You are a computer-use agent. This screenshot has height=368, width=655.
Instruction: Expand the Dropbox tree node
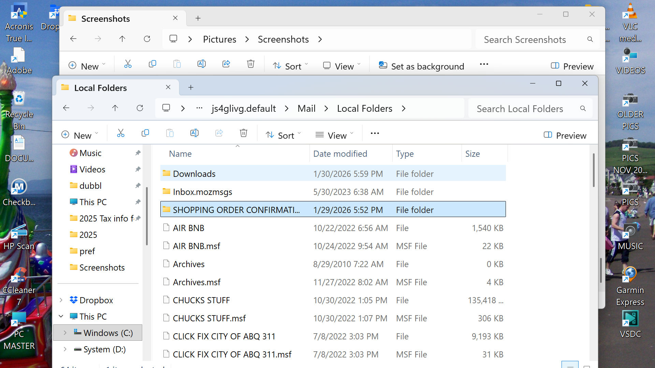pos(61,300)
